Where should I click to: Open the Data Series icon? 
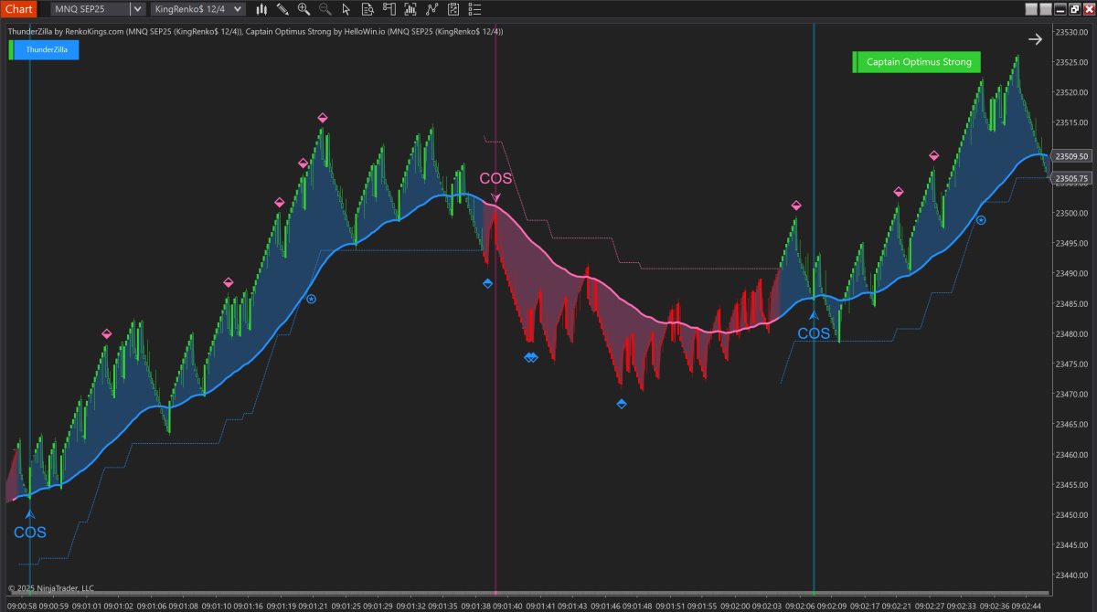(x=410, y=9)
